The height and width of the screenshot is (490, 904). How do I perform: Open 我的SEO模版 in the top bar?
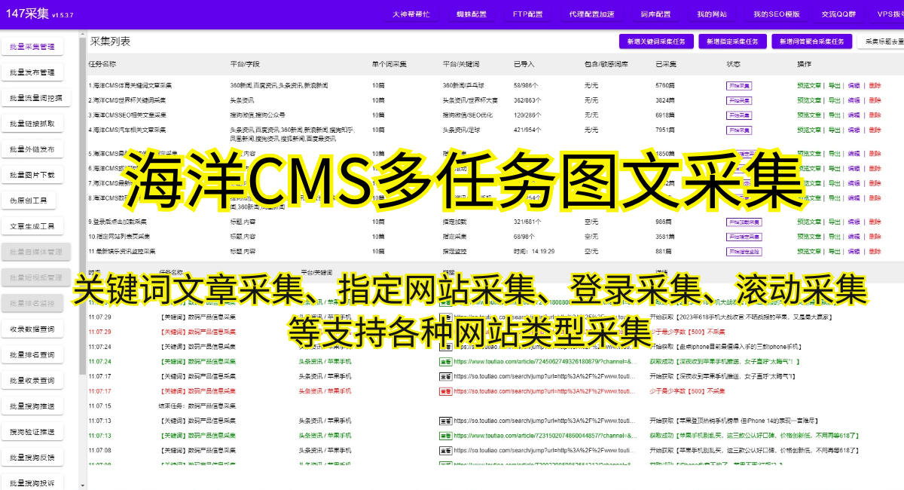click(x=777, y=14)
